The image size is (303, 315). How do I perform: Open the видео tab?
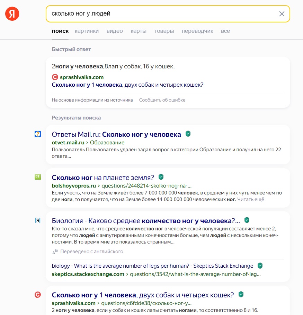115,31
